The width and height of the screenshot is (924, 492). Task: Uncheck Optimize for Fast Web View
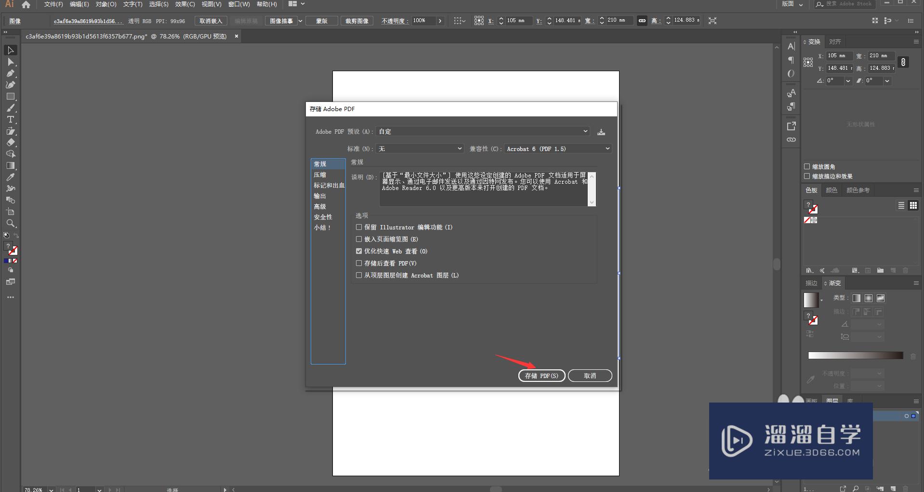point(359,251)
